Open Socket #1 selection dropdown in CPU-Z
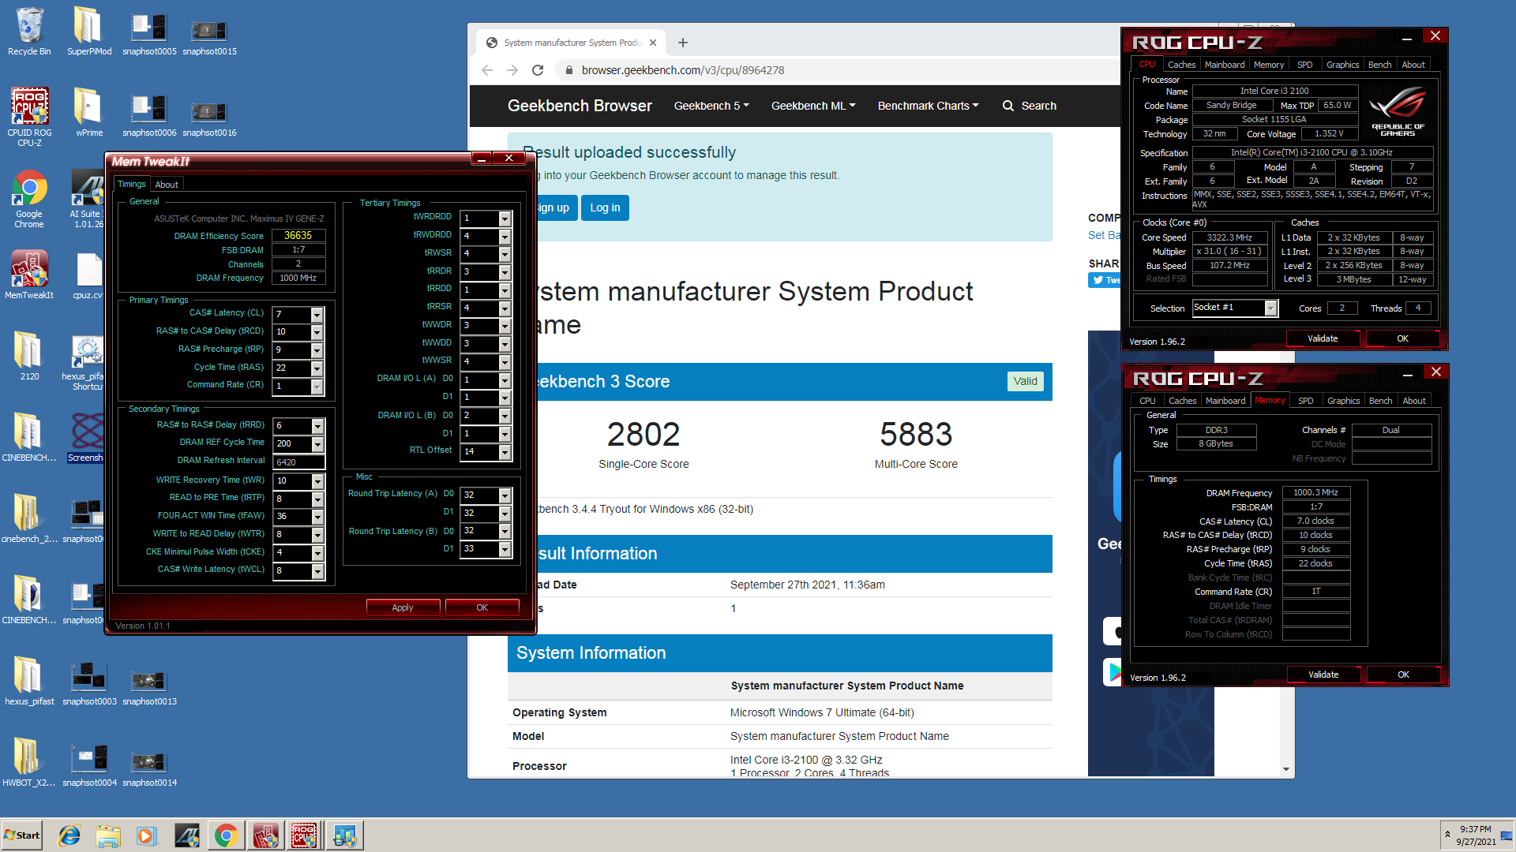This screenshot has height=852, width=1516. 1270,308
